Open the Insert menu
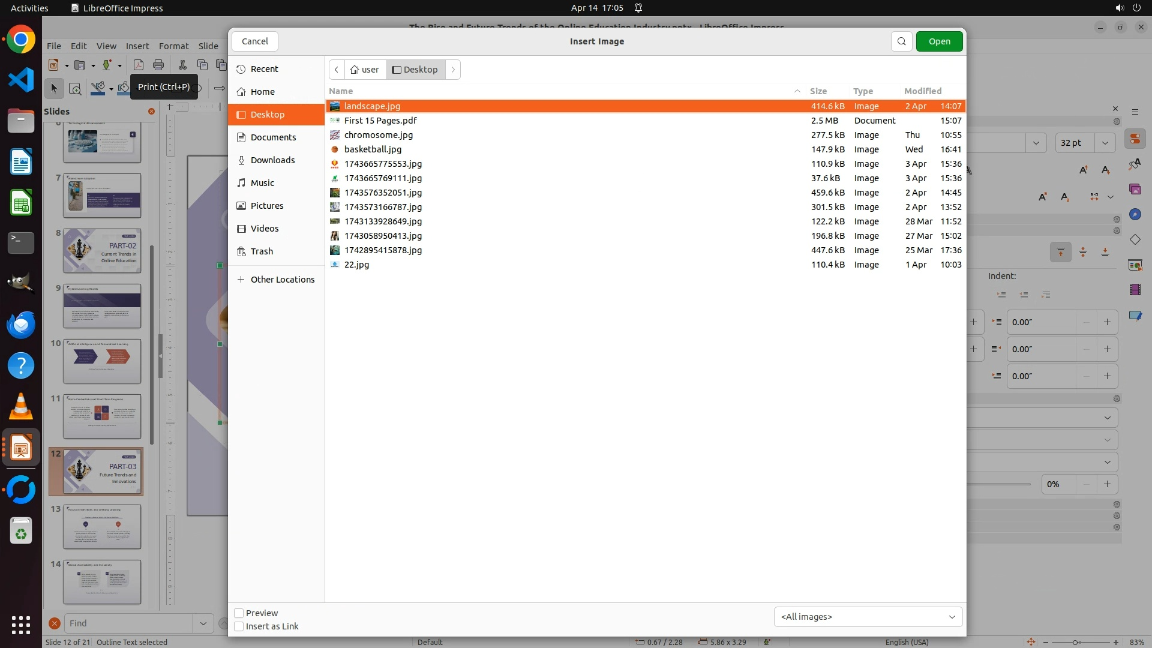Screen dimensions: 1152x648 [137, 46]
